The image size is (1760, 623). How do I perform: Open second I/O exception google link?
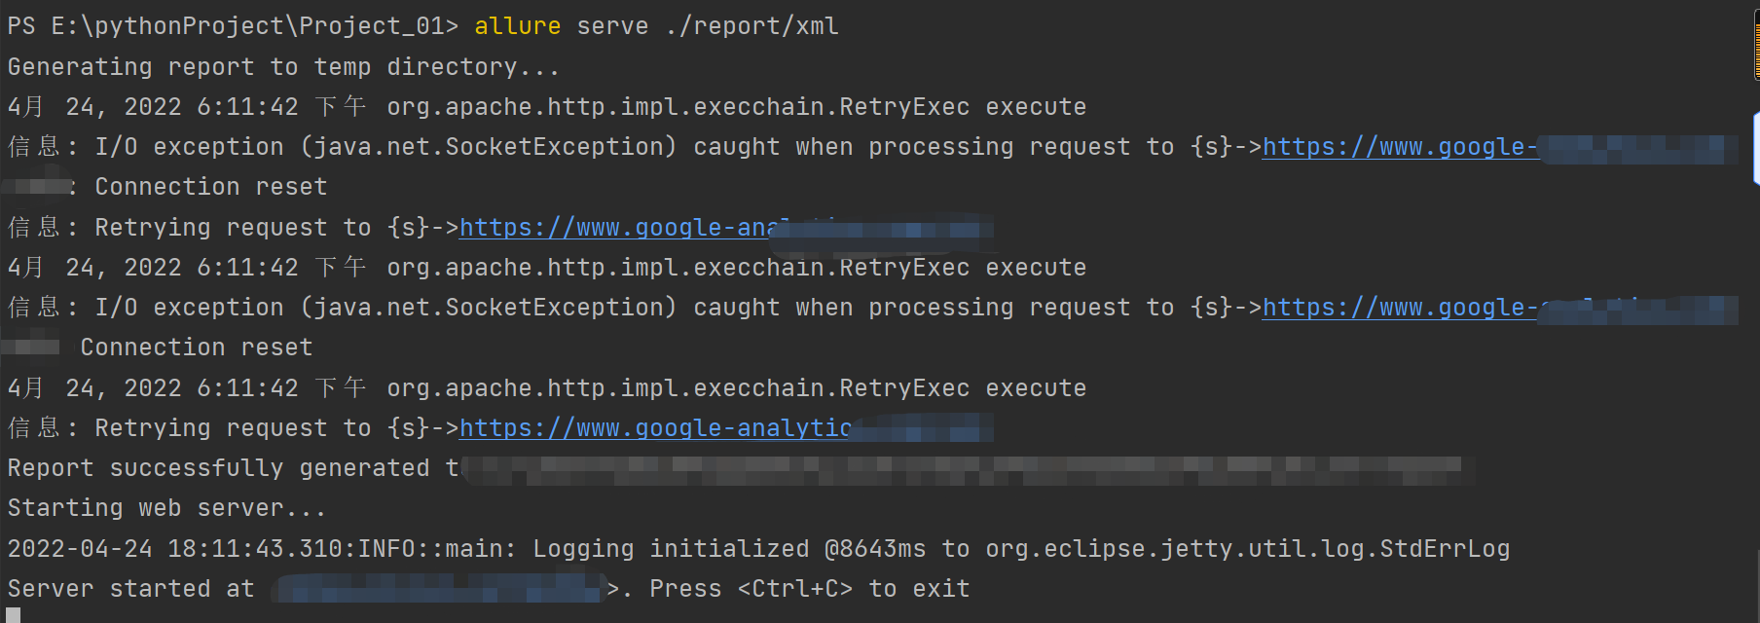tap(1399, 308)
